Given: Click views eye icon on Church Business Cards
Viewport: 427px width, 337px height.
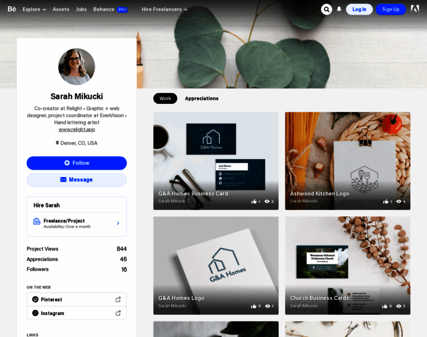Looking at the screenshot, I should coord(399,306).
